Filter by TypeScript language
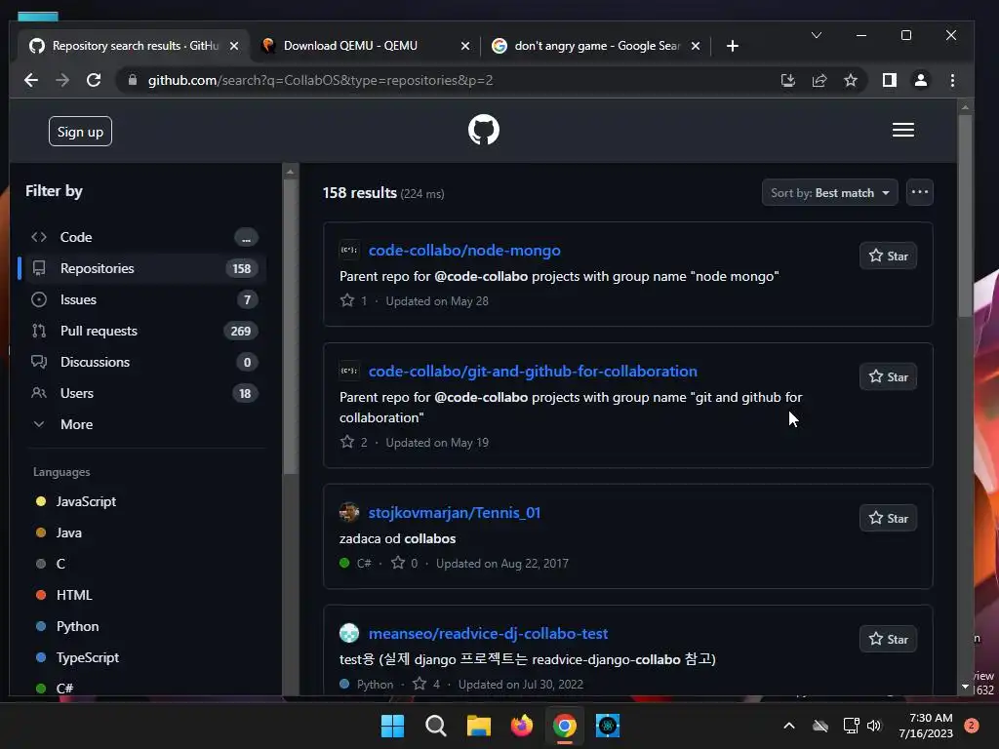The image size is (999, 749). (x=87, y=657)
